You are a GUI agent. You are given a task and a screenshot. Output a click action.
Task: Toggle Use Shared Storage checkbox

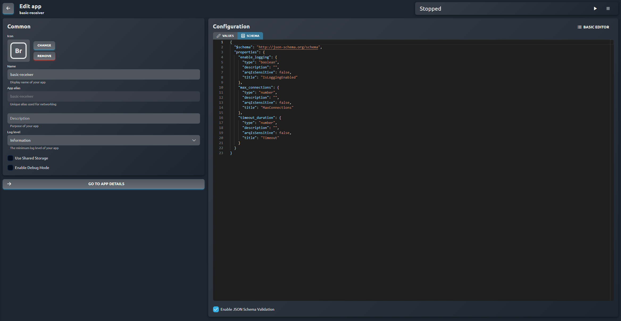point(10,158)
